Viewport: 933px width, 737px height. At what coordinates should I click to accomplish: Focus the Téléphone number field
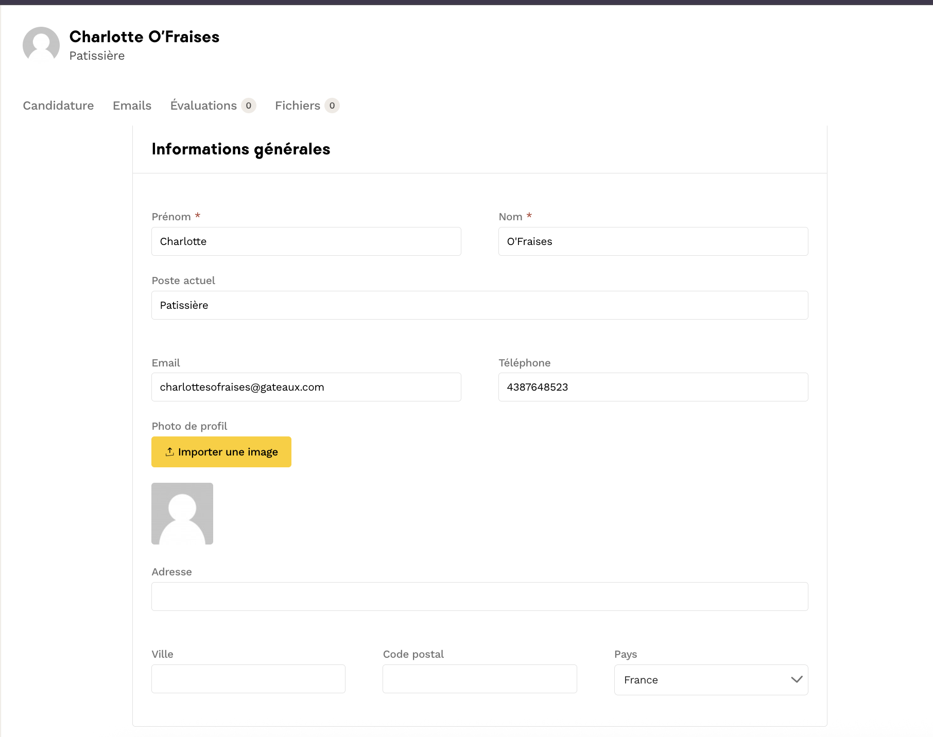pos(653,387)
